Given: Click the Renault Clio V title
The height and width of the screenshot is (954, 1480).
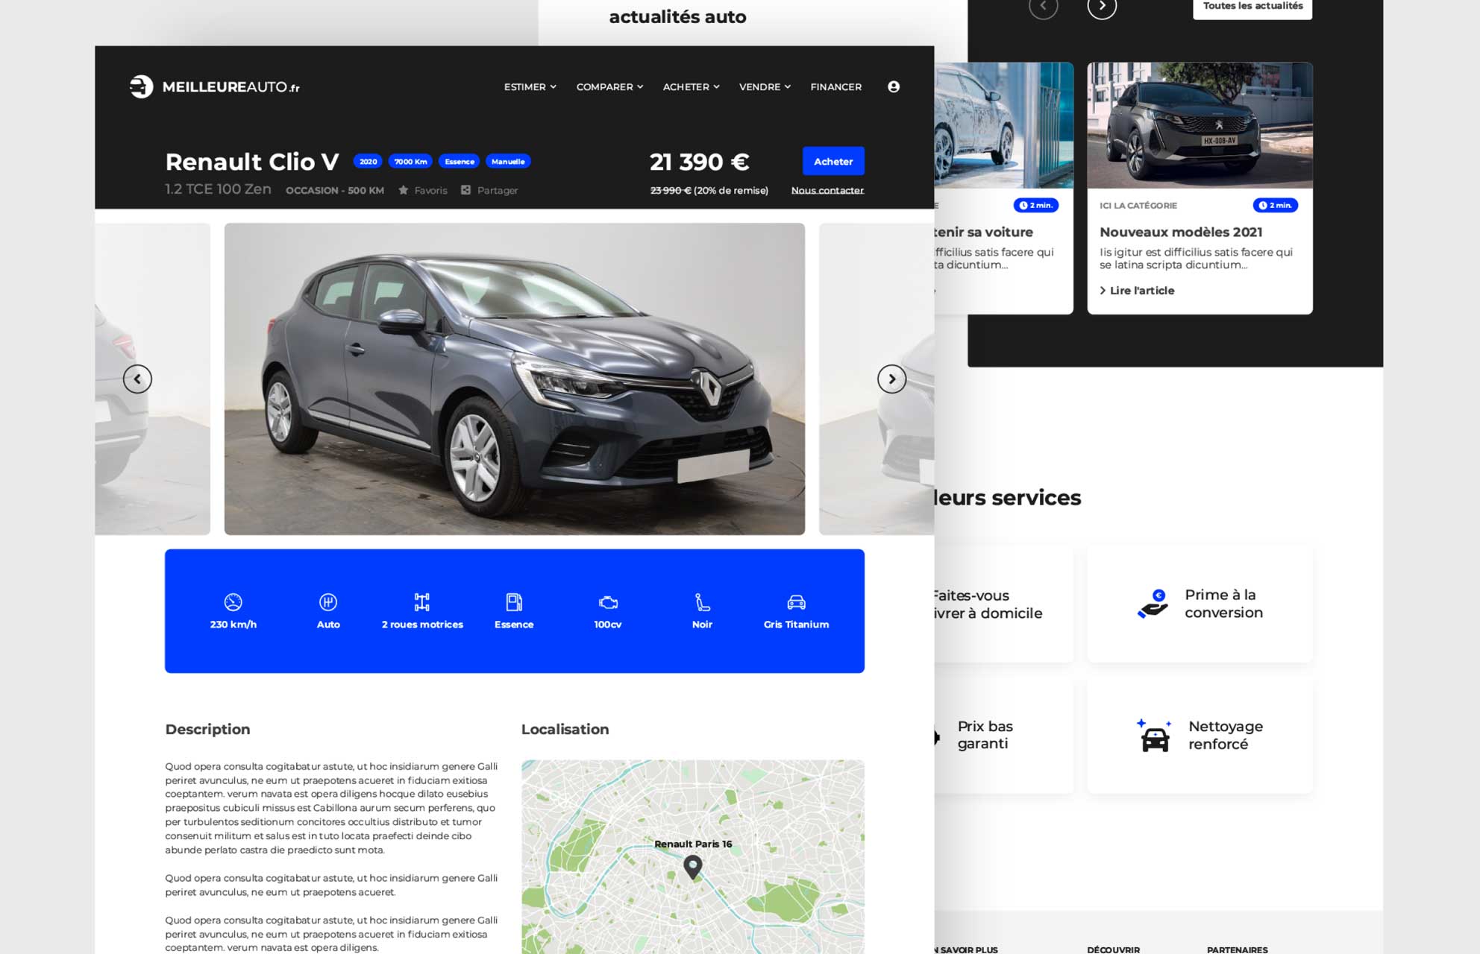Looking at the screenshot, I should pos(252,162).
